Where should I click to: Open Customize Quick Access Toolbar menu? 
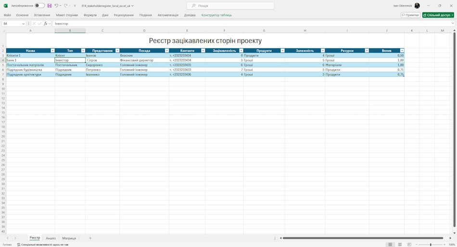click(x=75, y=6)
